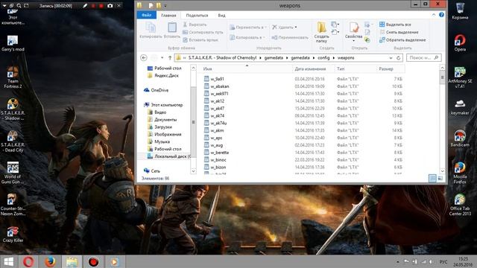477x268 pixels.
Task: Click Выделить все
Action: [395, 25]
